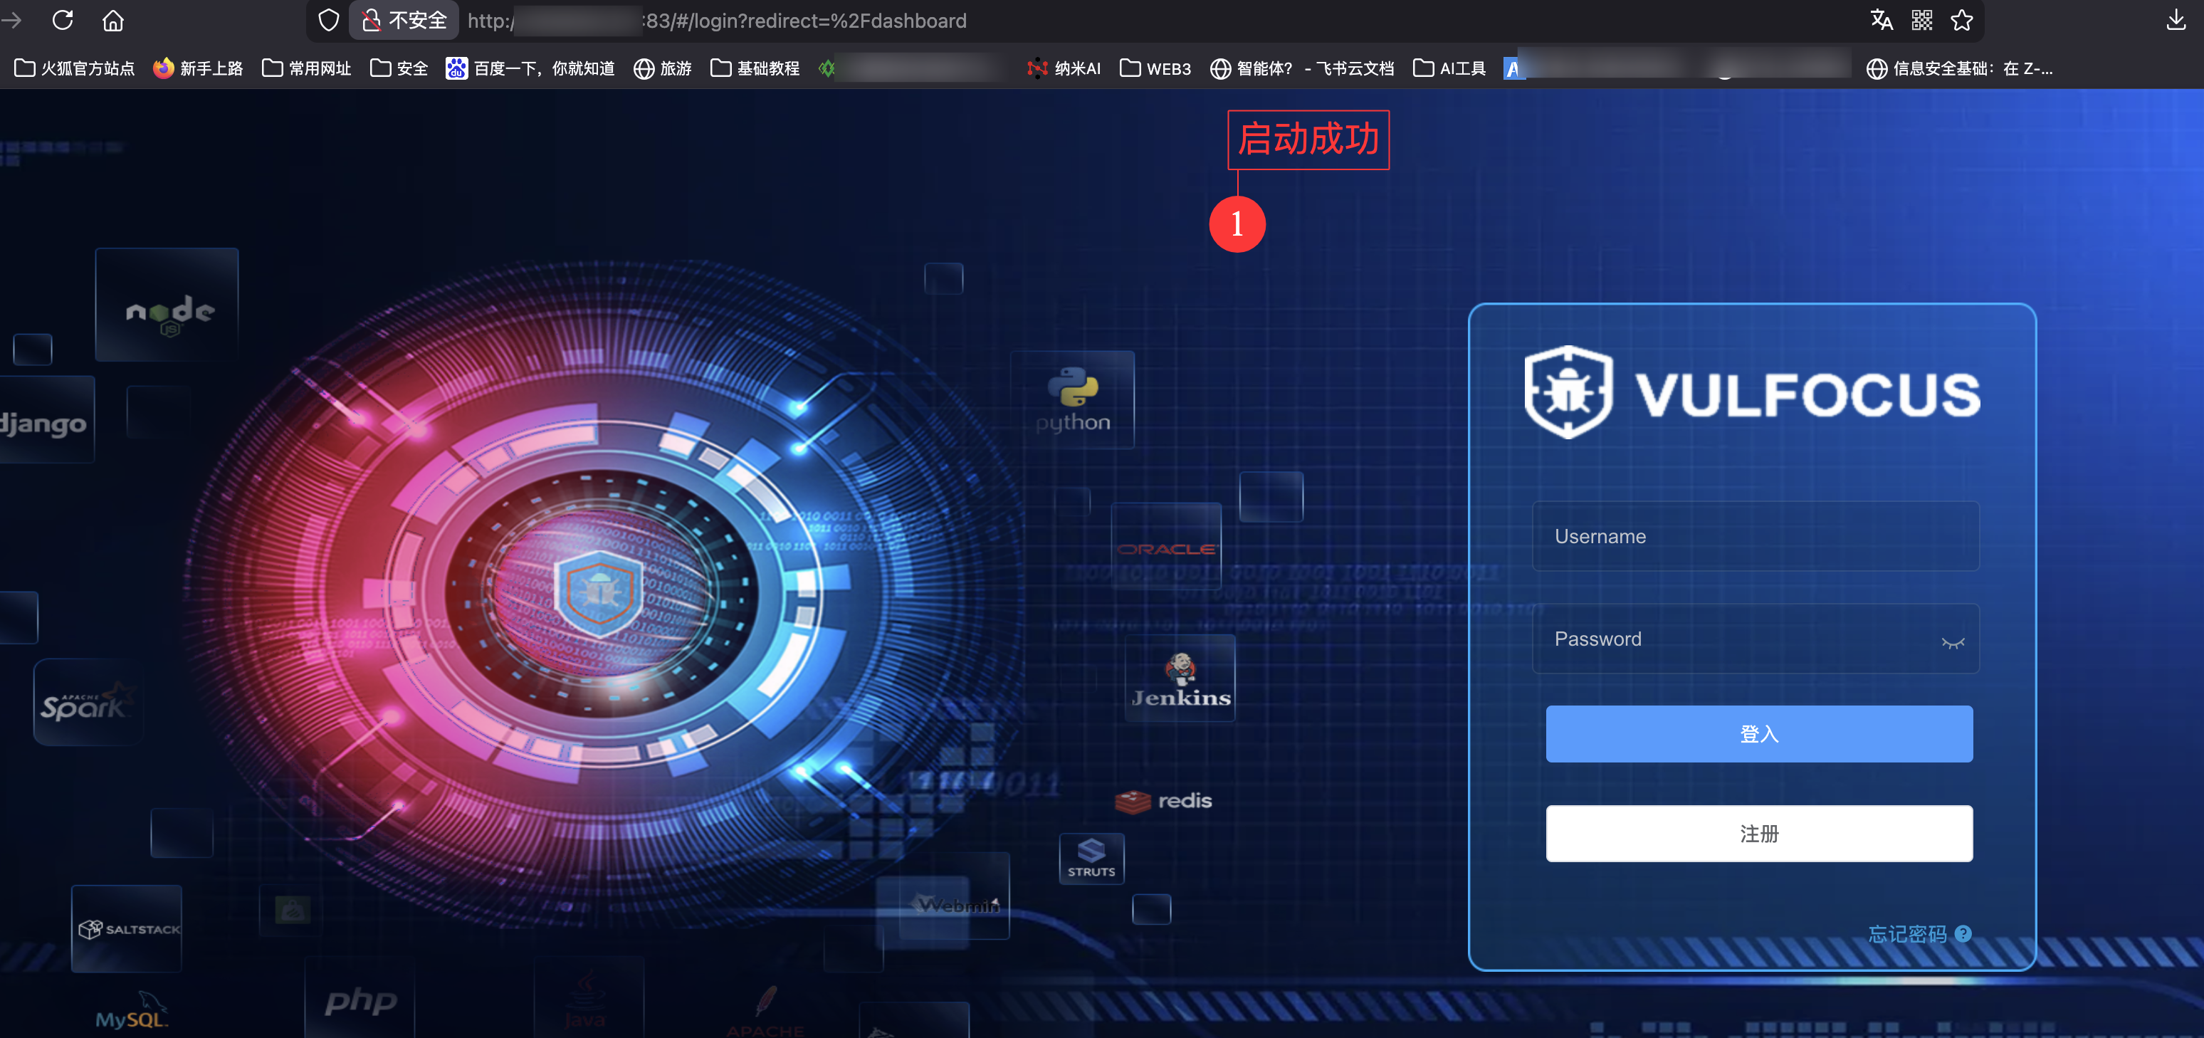Viewport: 2204px width, 1038px height.
Task: Click the home icon in toolbar
Action: coord(113,21)
